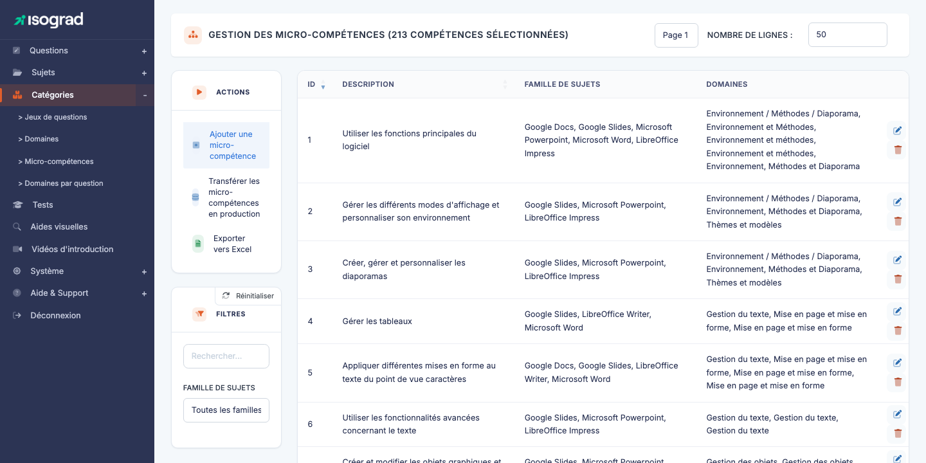
Task: Click the Catégories sidebar icon
Action: point(17,95)
